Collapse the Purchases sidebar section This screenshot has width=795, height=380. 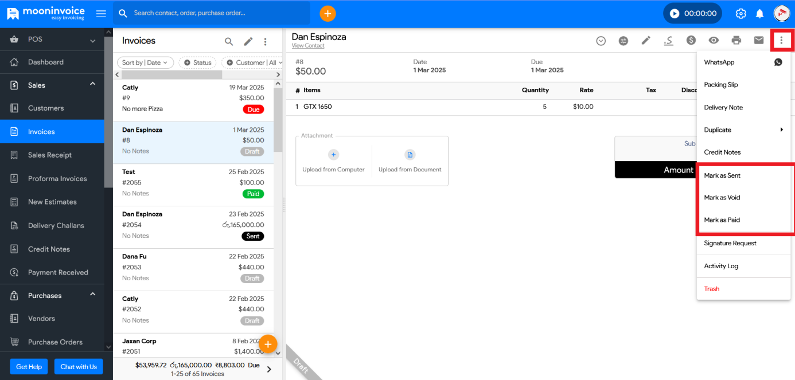pos(52,295)
